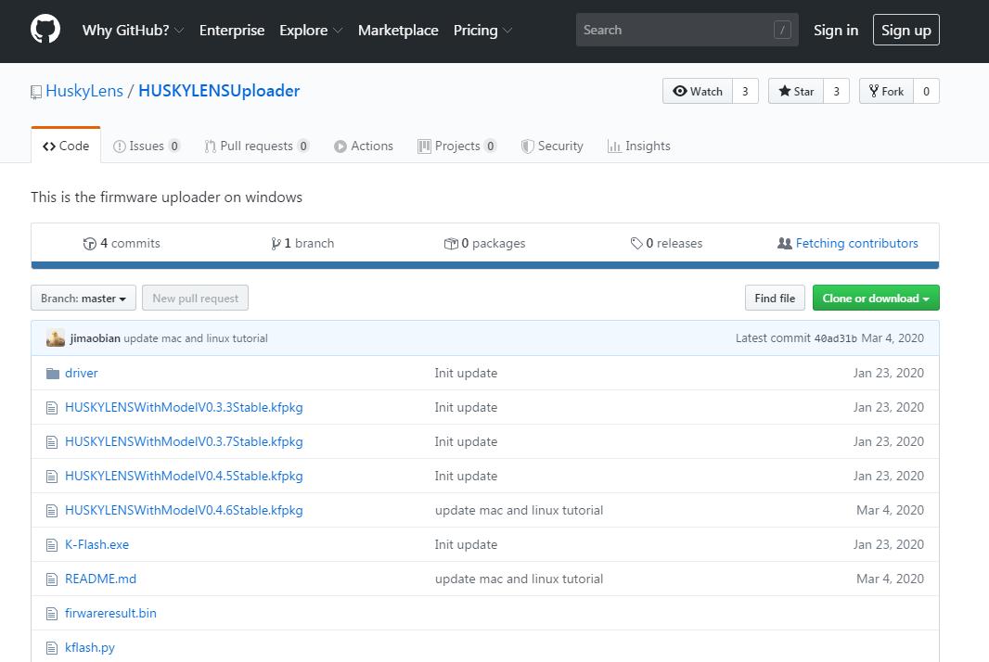Switch to the Security tab

click(552, 146)
